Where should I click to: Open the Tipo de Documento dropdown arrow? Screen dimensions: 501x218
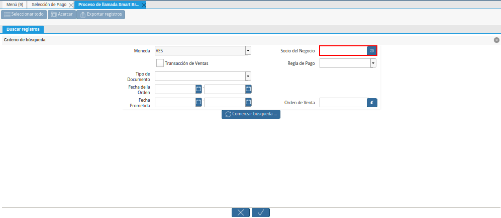[x=248, y=76]
